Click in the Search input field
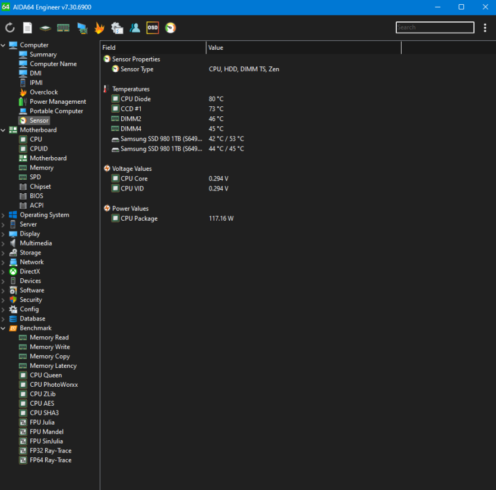Image resolution: width=496 pixels, height=490 pixels. pyautogui.click(x=435, y=27)
